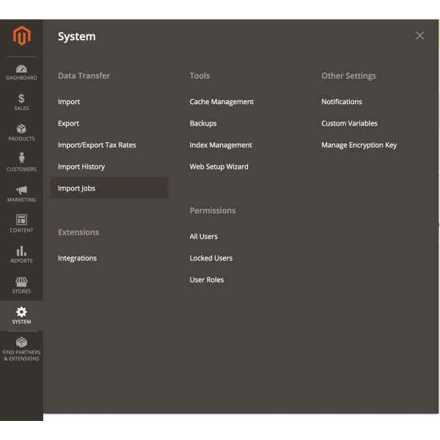Screen dimensions: 440x440
Task: Close the System menu panel
Action: (419, 36)
